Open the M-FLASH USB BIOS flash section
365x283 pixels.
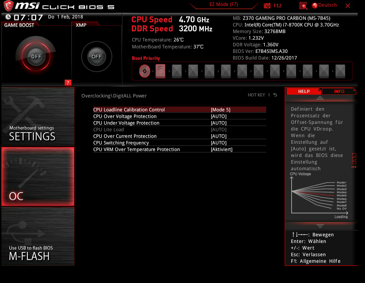point(38,236)
